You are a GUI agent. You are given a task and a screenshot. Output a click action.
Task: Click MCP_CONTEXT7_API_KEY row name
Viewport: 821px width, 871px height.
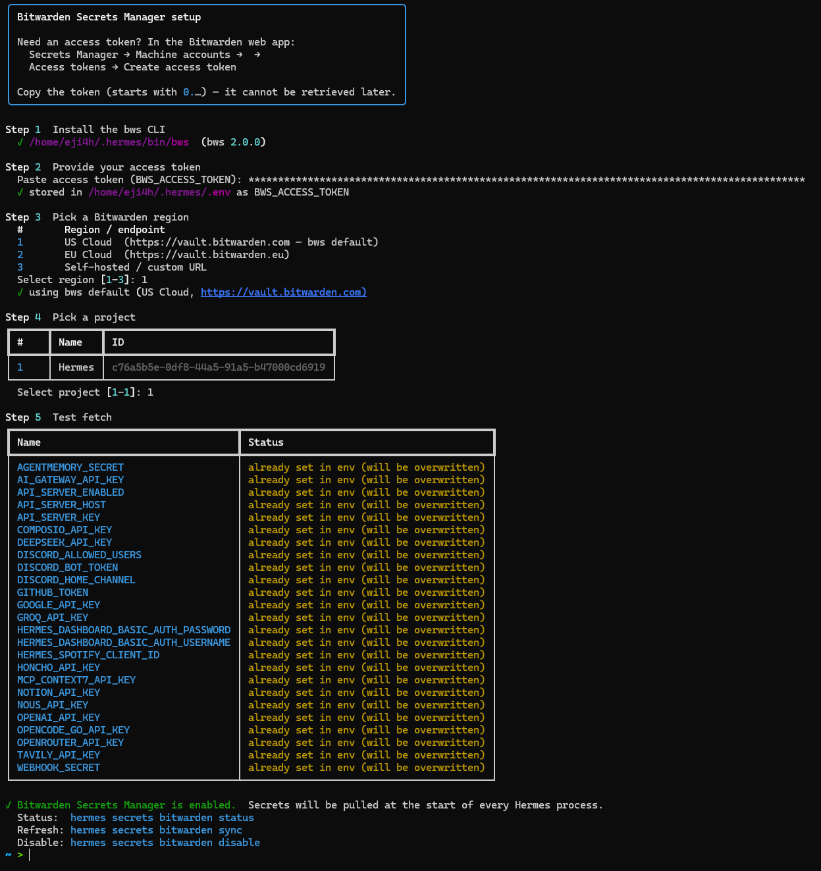click(76, 680)
